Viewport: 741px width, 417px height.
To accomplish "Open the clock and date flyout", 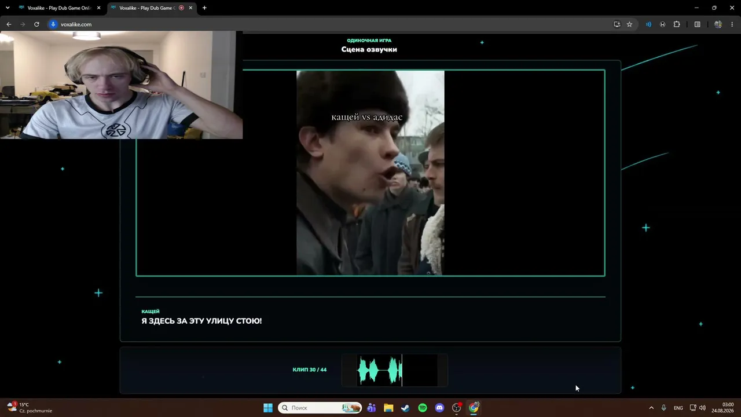I will pyautogui.click(x=723, y=408).
